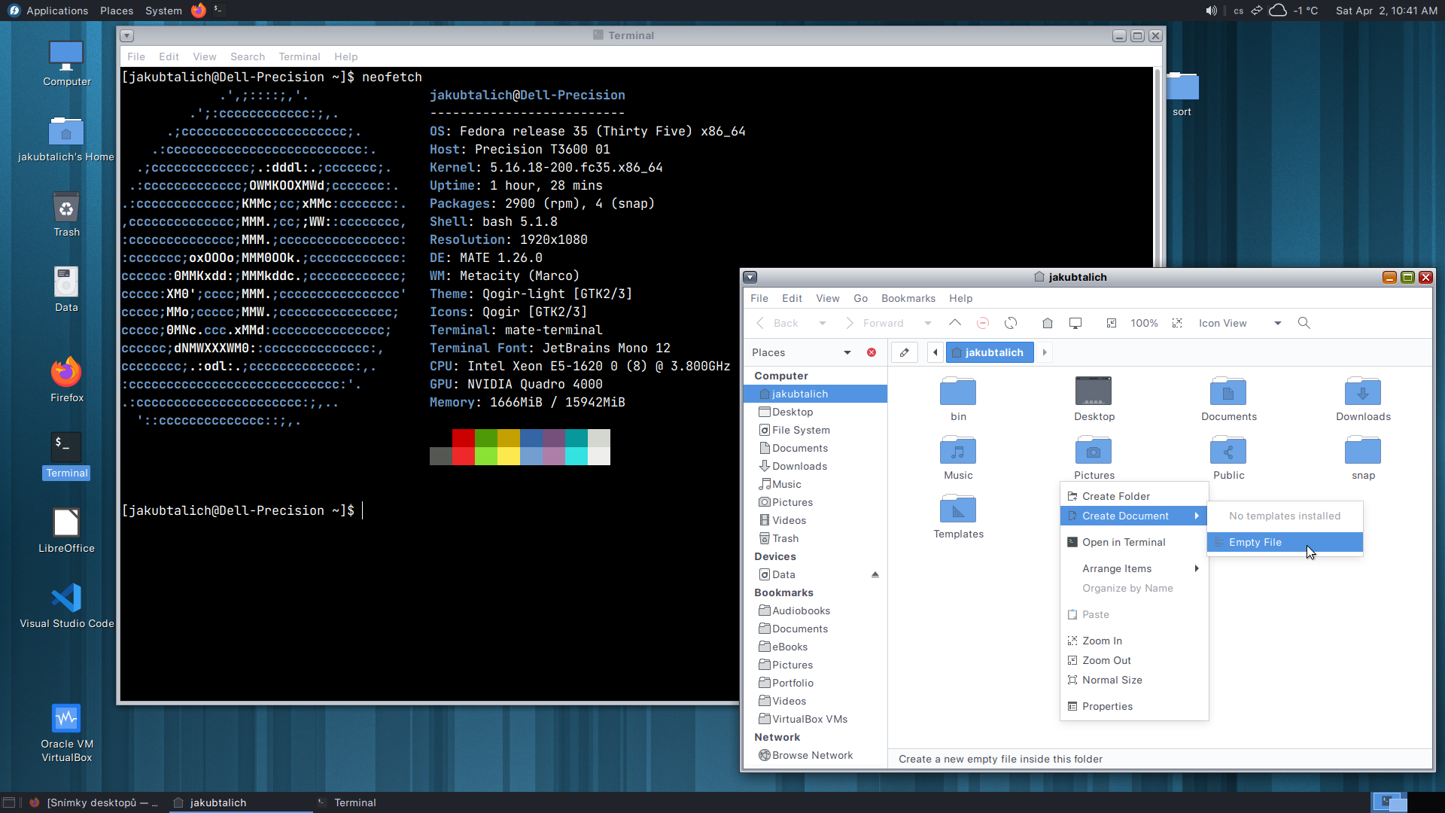The width and height of the screenshot is (1445, 813).
Task: Open Back history dropdown arrow
Action: (x=823, y=323)
